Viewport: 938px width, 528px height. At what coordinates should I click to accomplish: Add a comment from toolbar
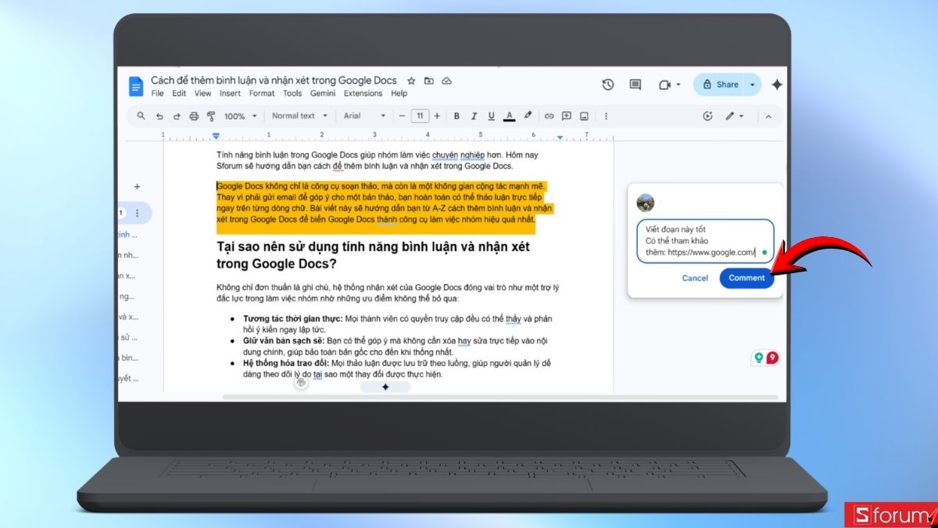click(x=567, y=116)
